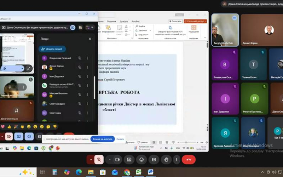Viewport: 283px width, 177px height.
Task: Click the fullscreen expand icon on the presentation thumbnail
Action: tap(29, 68)
